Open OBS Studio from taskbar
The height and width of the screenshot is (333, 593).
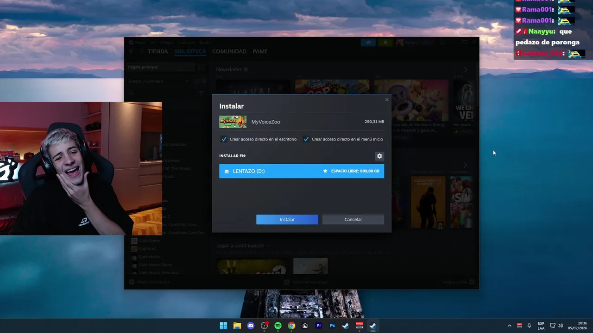point(265,326)
